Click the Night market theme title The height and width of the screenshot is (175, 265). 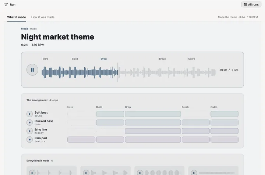pos(57,37)
